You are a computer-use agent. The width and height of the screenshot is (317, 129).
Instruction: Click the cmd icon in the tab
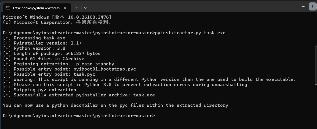pos(8,8)
